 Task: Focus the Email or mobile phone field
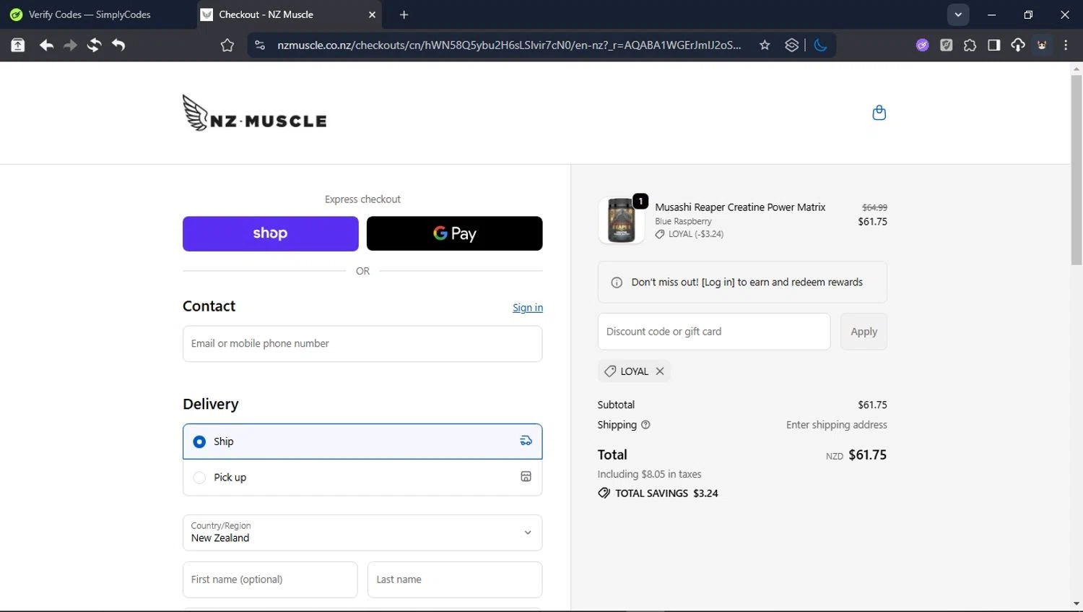coord(362,344)
